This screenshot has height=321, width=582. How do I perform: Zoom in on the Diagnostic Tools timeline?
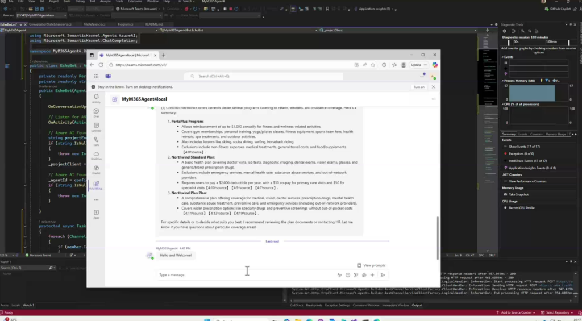pyautogui.click(x=522, y=31)
